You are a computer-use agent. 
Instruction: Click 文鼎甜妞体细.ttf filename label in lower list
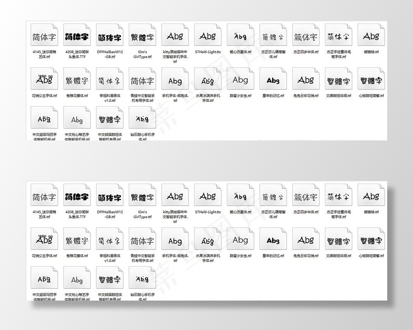[x=338, y=256]
